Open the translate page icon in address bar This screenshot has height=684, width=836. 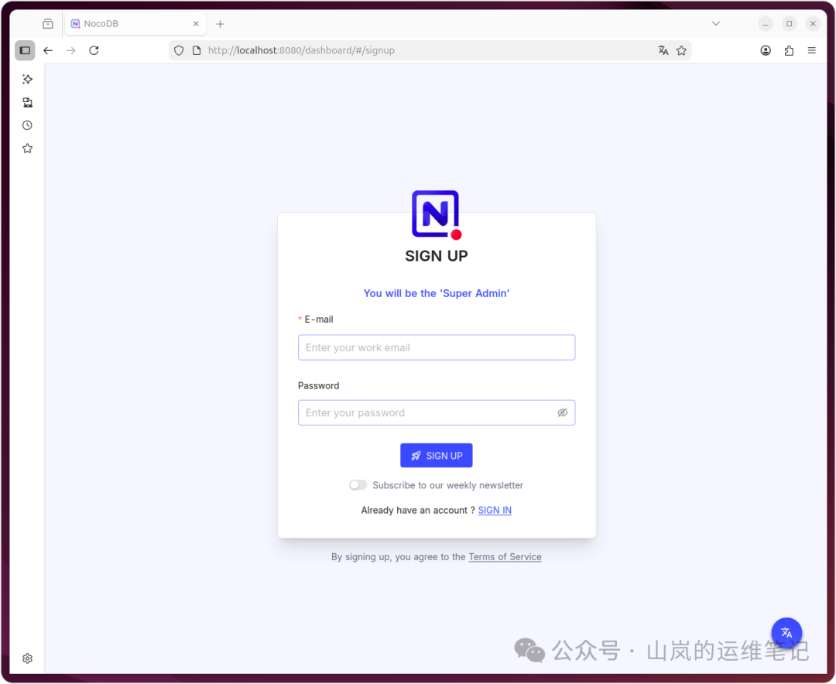coord(663,50)
